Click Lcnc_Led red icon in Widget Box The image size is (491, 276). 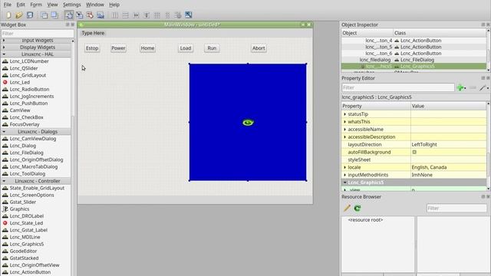5,82
